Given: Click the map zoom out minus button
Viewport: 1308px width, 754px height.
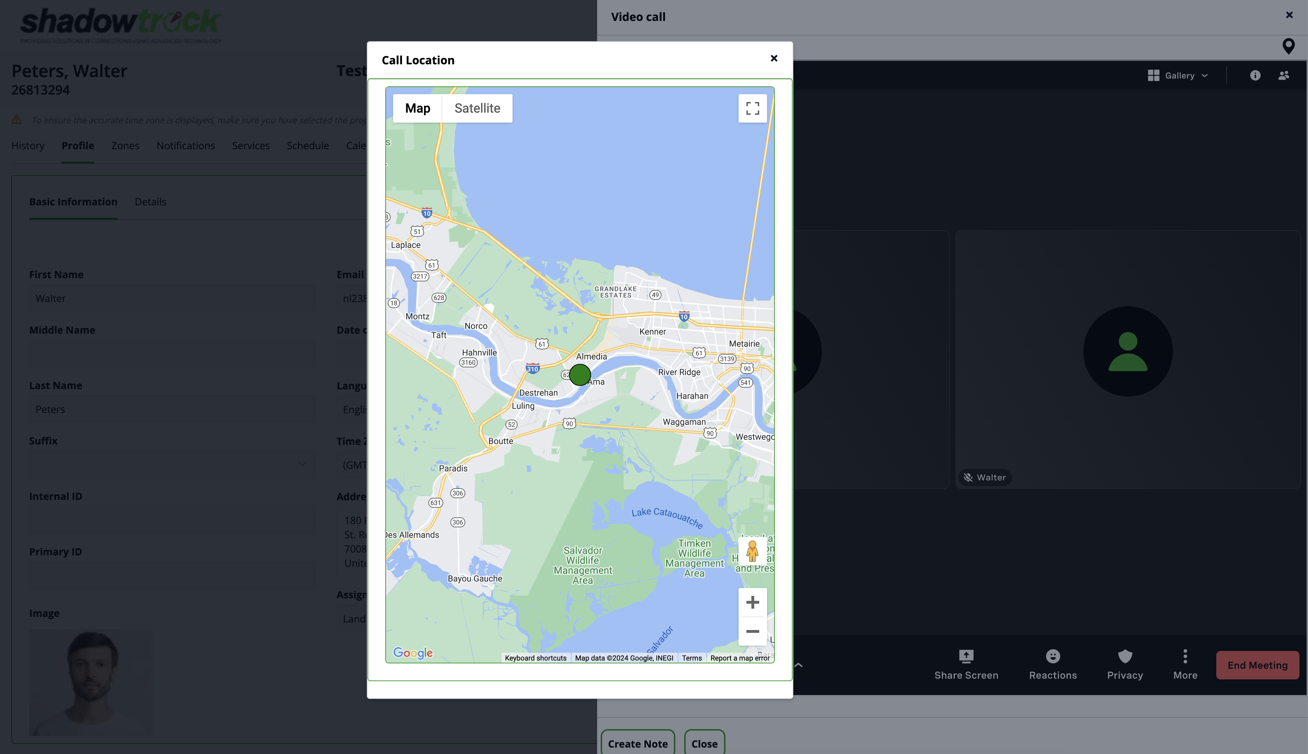Looking at the screenshot, I should 752,631.
